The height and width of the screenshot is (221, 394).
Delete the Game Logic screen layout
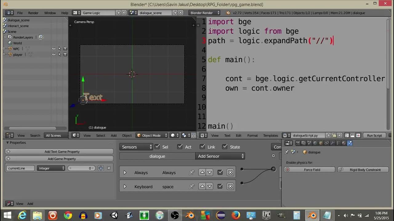[x=124, y=13]
